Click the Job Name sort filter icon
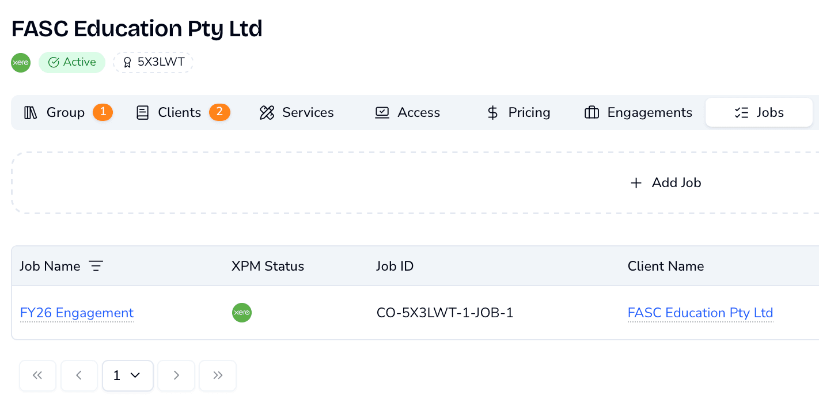 click(96, 266)
